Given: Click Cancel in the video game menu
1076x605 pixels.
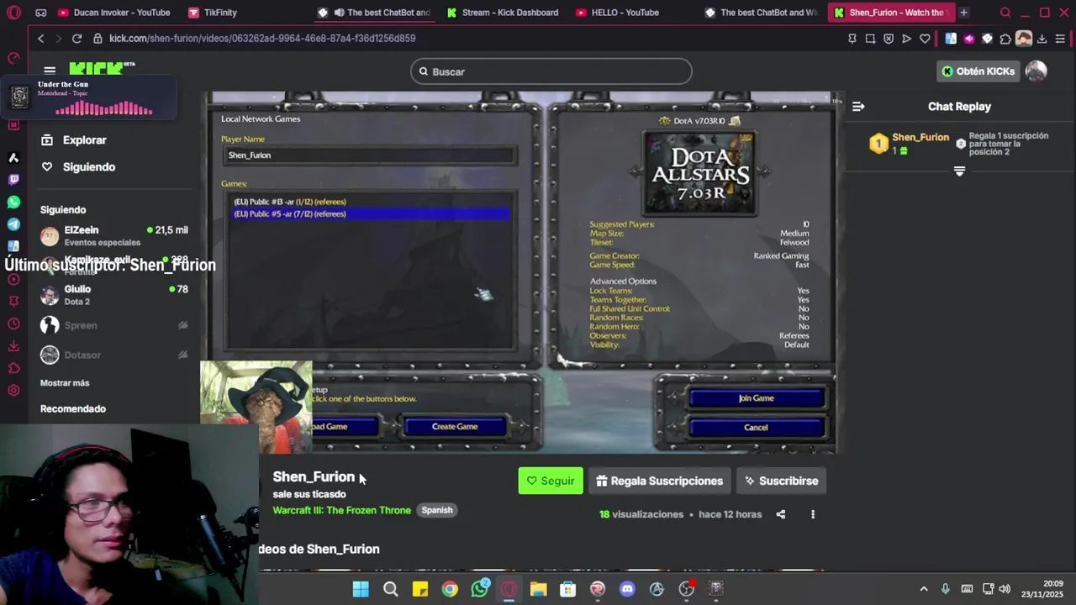Looking at the screenshot, I should tap(756, 428).
